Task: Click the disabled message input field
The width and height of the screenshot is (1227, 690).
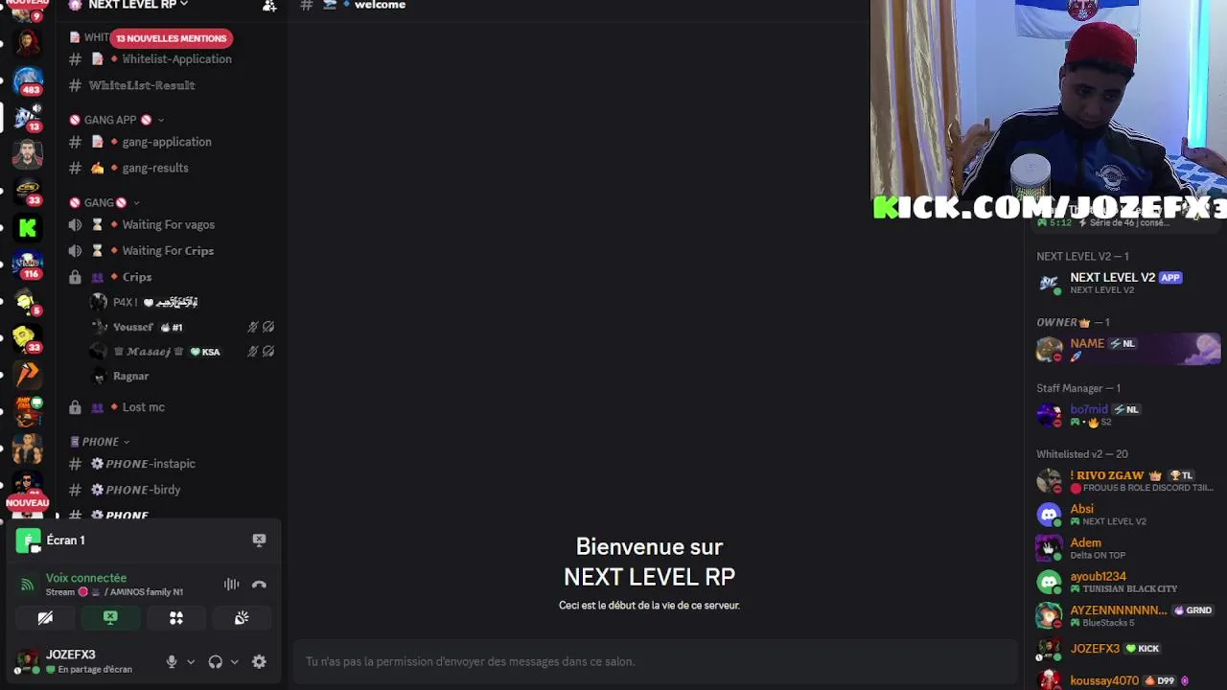Action: click(x=655, y=661)
